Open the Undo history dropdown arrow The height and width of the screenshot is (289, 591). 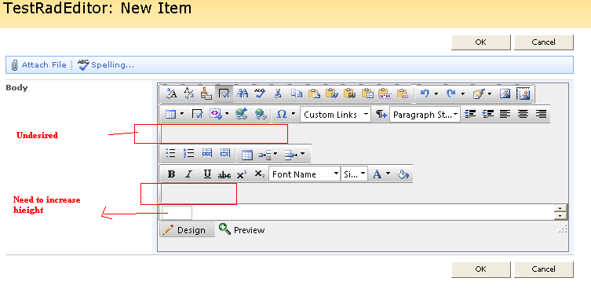(x=436, y=93)
